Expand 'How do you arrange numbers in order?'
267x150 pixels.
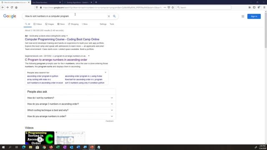[x=70, y=116]
